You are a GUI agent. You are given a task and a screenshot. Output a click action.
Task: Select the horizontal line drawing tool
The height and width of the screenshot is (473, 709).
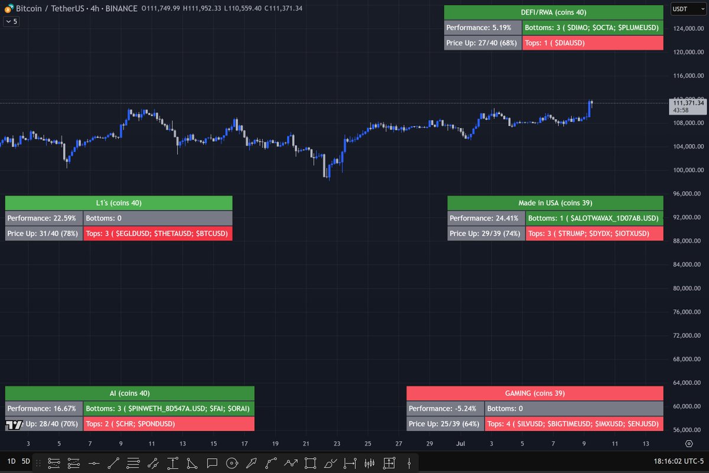(x=94, y=463)
